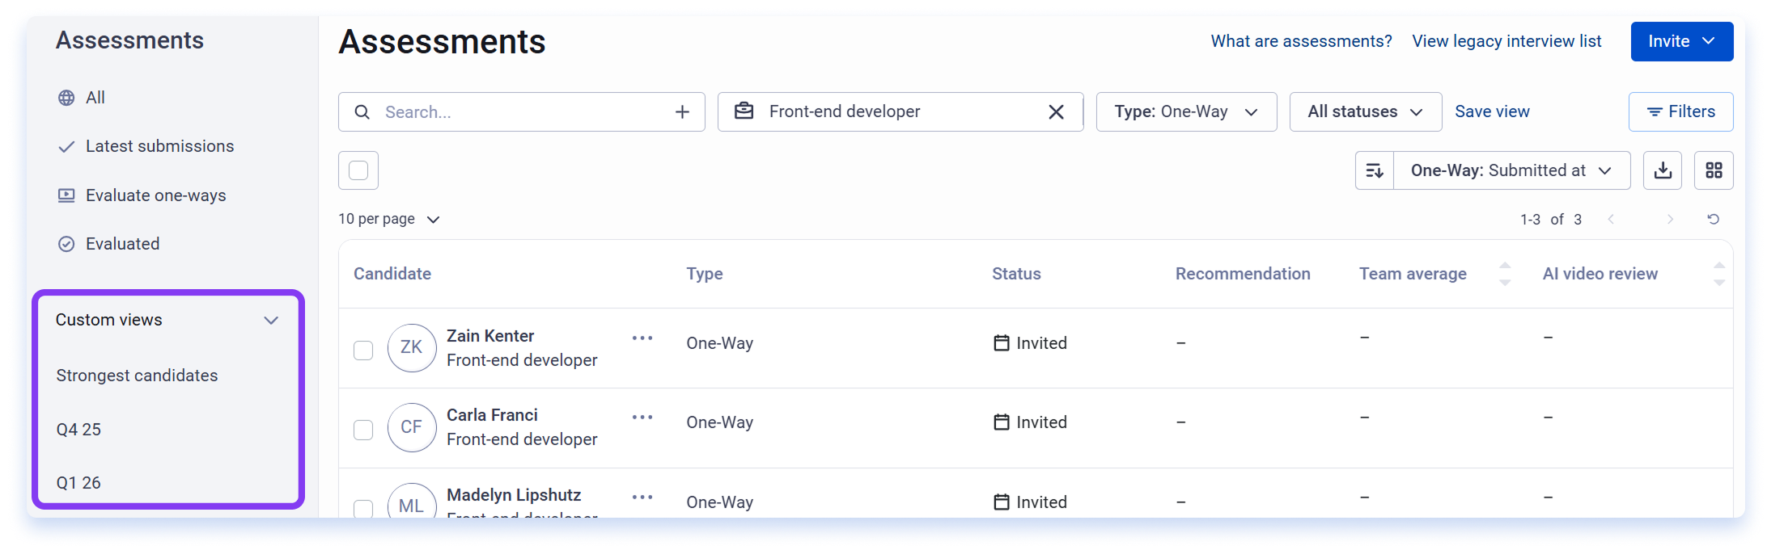Open more options for Zain Kenter
The image size is (1767, 550).
pyautogui.click(x=642, y=338)
